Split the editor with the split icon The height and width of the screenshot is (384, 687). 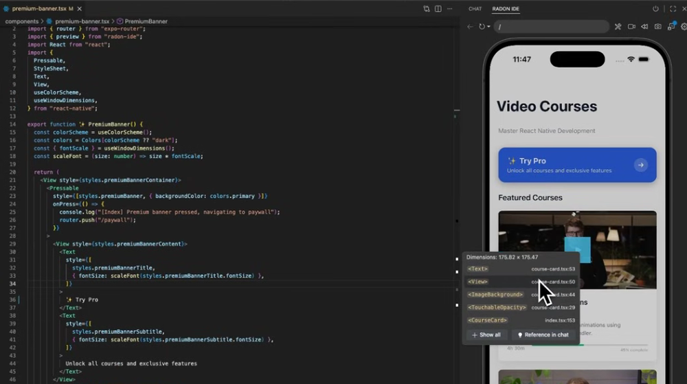tap(438, 9)
